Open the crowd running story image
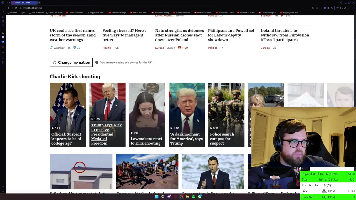The width and height of the screenshot is (356, 200). [x=147, y=171]
